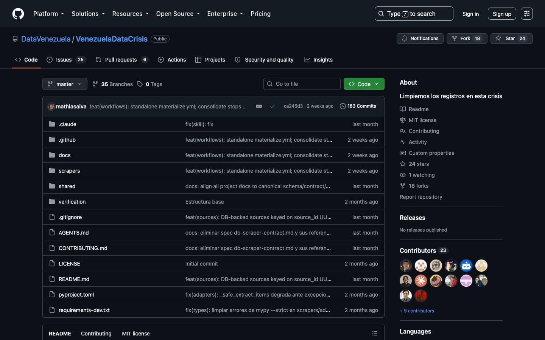This screenshot has width=545, height=340.
Task: Click the Notifications bell button
Action: point(420,39)
